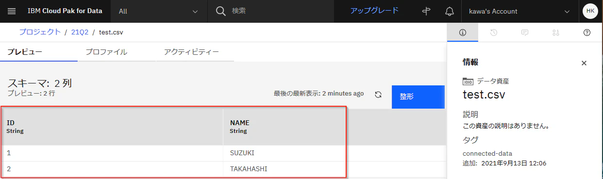Viewport: 603px width, 179px height.
Task: Expand the kawa's Account dropdown
Action: pos(519,11)
